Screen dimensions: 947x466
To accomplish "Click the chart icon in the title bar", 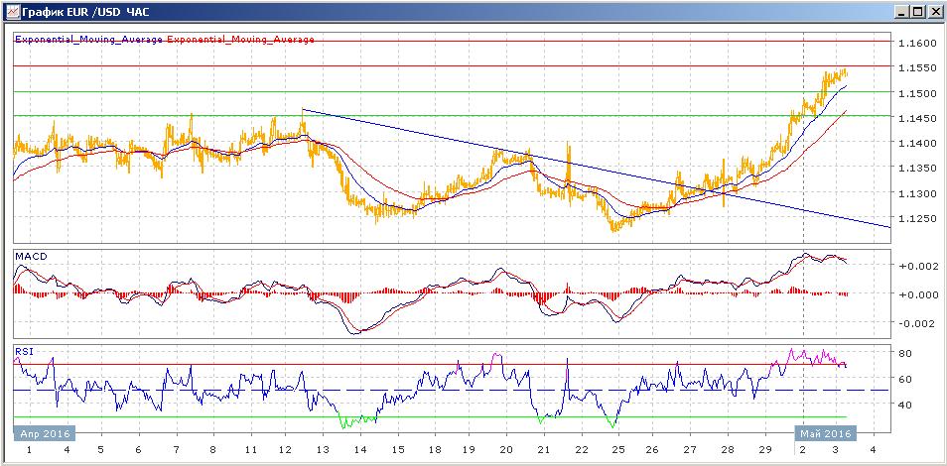I will coord(12,12).
